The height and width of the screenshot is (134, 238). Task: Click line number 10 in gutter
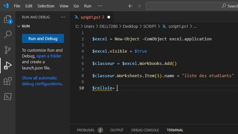[81, 88]
